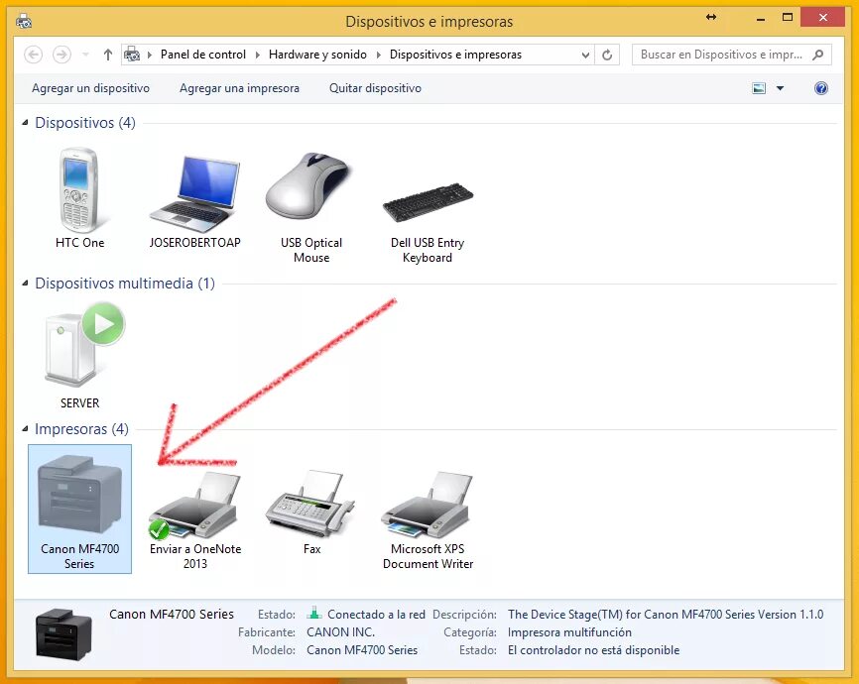Click Quitar dispositivo
This screenshot has width=859, height=684.
click(375, 88)
